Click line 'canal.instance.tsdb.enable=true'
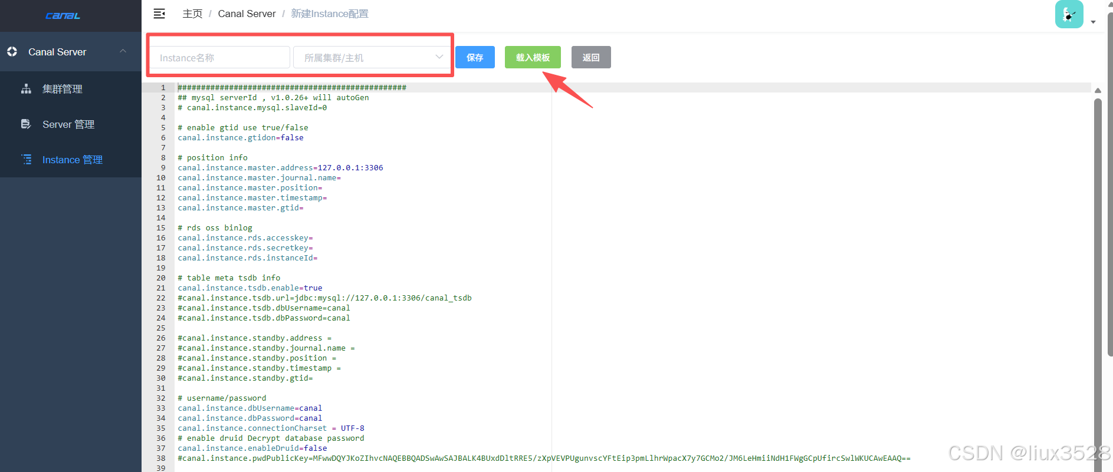Viewport: 1113px width, 472px height. pyautogui.click(x=250, y=288)
